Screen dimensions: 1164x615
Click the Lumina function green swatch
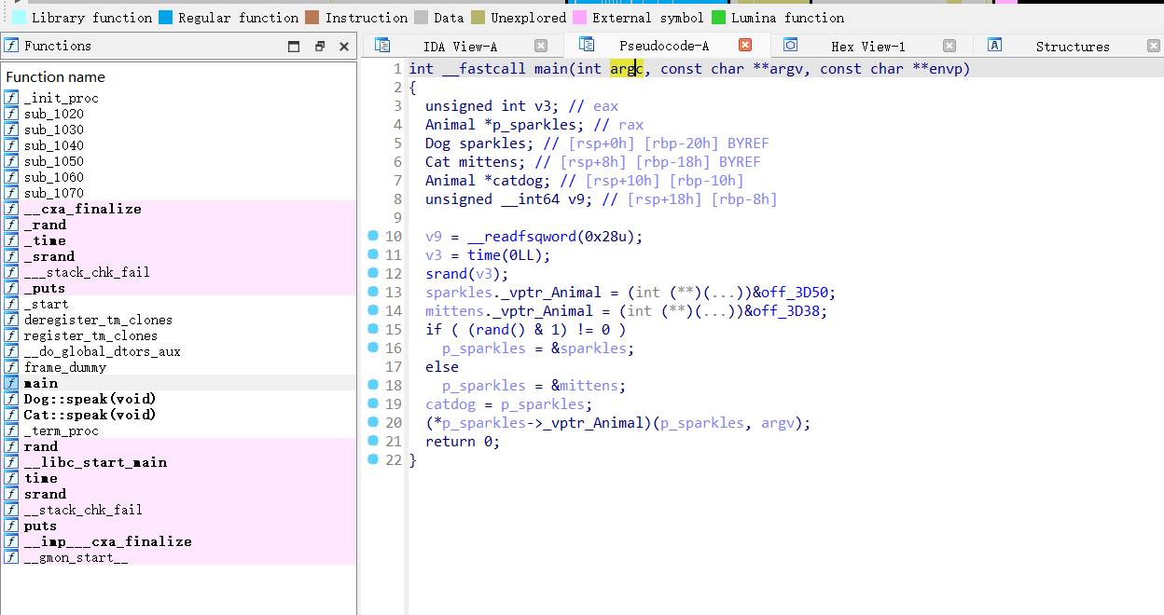coord(718,18)
